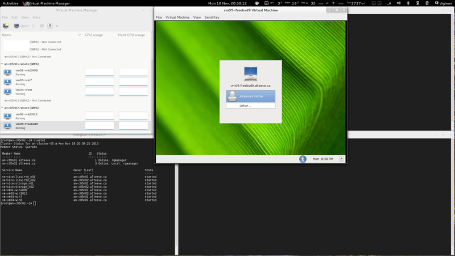Screen dimensions: 455x256
Task: Open the battery status icon
Action: [427, 3]
